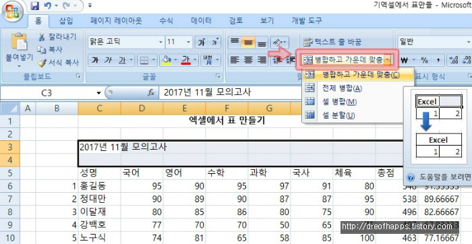Open the clipboard group dialog launcher
Image resolution: width=472 pixels, height=244 pixels.
78,77
